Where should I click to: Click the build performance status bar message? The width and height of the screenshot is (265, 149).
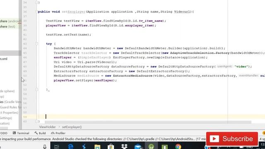pos(103,139)
